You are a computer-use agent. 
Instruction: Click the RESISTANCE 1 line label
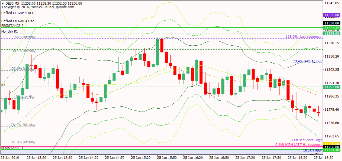tap(12, 147)
